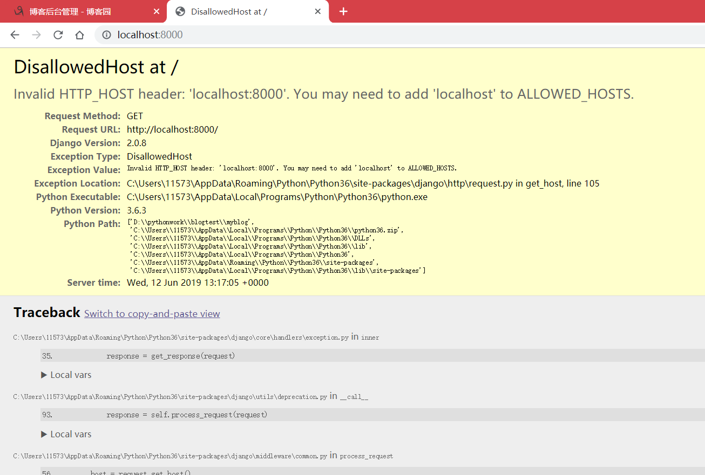Viewport: 705px width, 475px height.
Task: Click the Exception Type value DisallowedHost
Action: 159,156
